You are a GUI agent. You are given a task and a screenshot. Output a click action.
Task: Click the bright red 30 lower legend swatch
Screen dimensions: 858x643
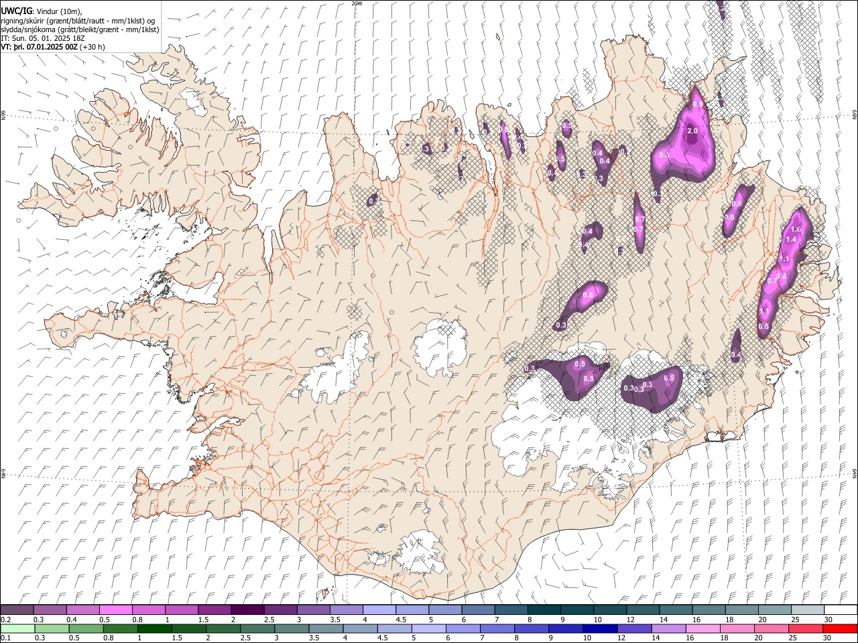tap(840, 629)
